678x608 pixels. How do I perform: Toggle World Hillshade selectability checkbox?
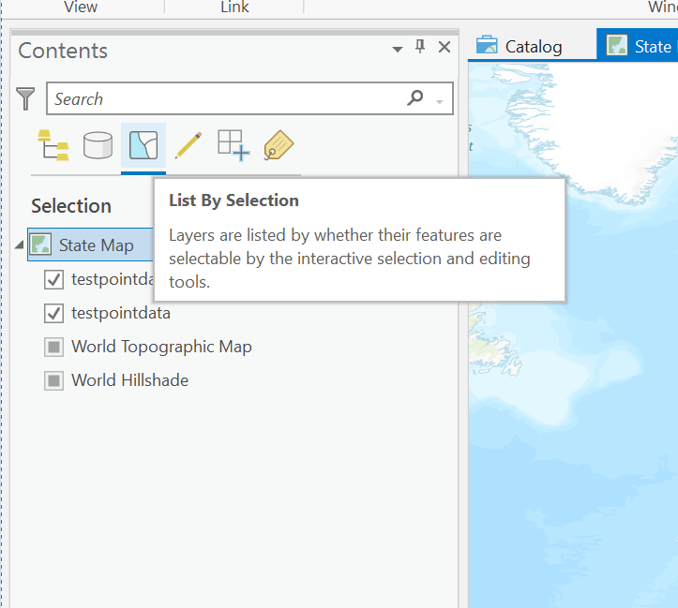point(53,380)
